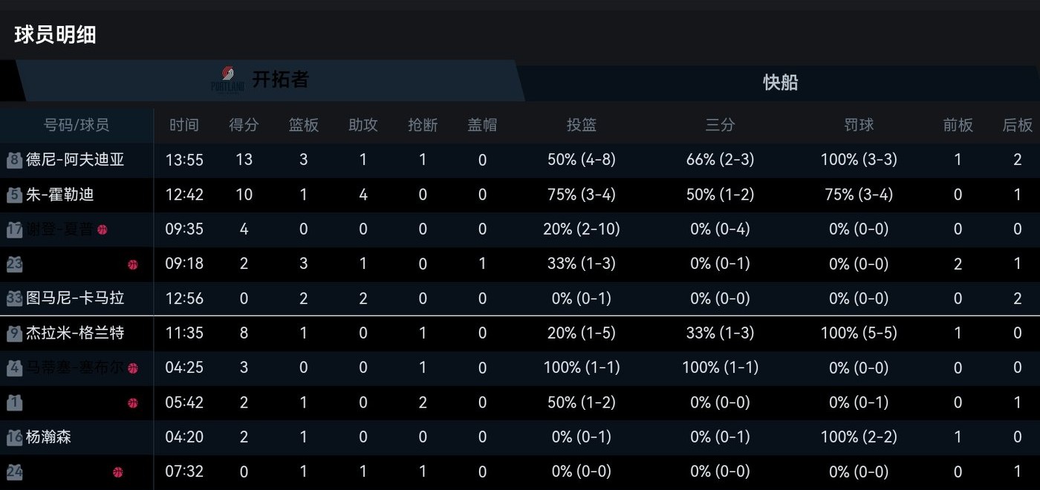Click basketball icon beside 谢登-夏普

click(x=103, y=229)
